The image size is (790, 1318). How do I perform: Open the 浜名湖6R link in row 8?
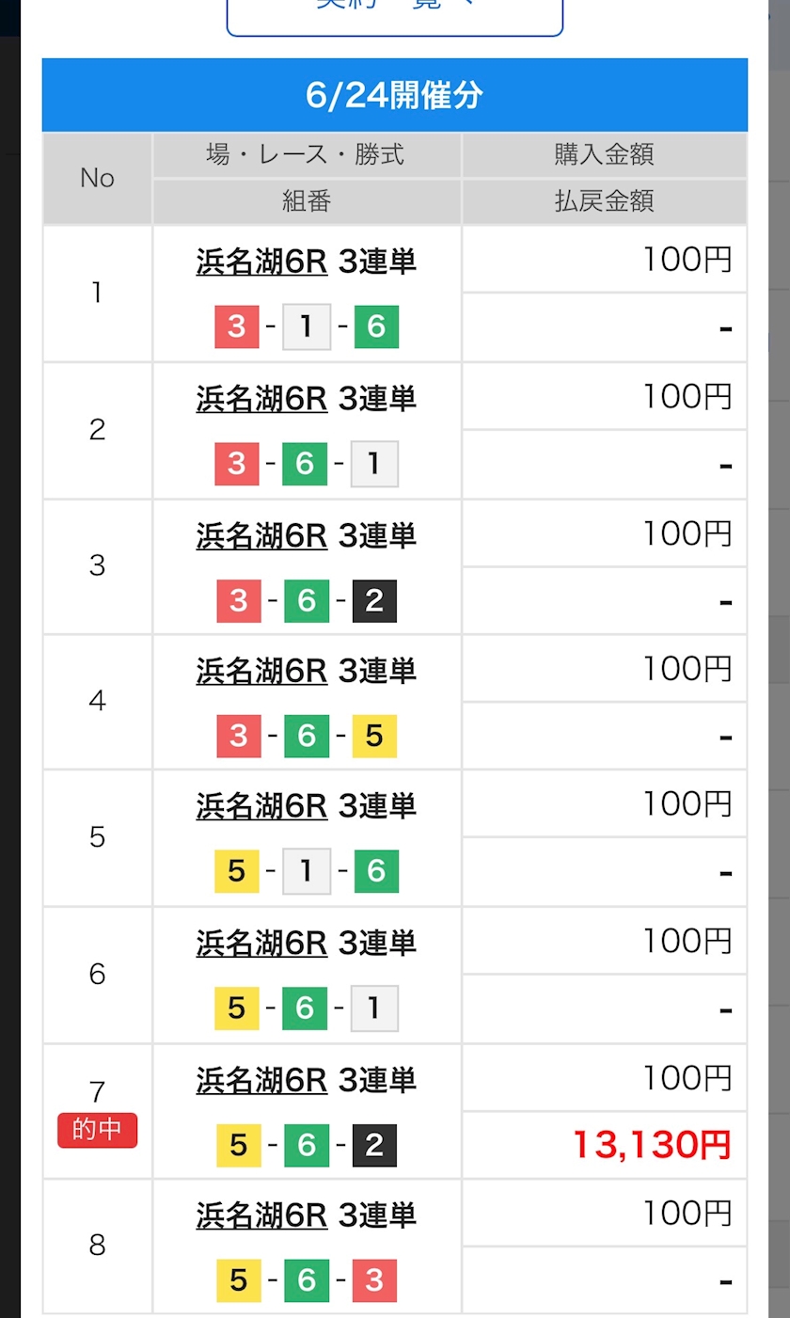point(261,1215)
